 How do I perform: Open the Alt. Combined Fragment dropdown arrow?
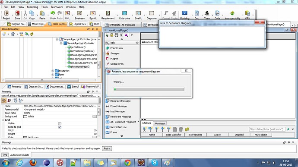click(x=138, y=122)
